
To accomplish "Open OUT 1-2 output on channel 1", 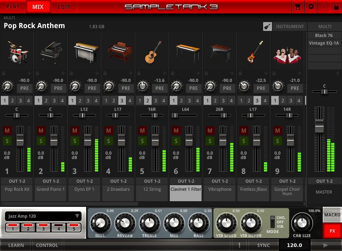I will (17, 181).
